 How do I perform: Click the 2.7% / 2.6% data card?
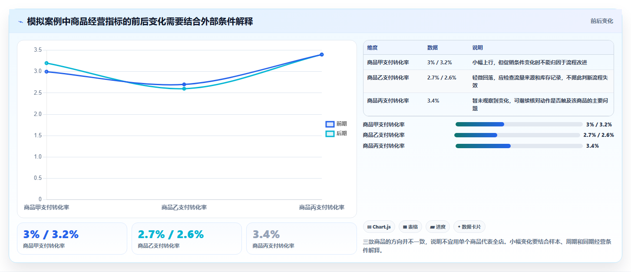pyautogui.click(x=187, y=239)
